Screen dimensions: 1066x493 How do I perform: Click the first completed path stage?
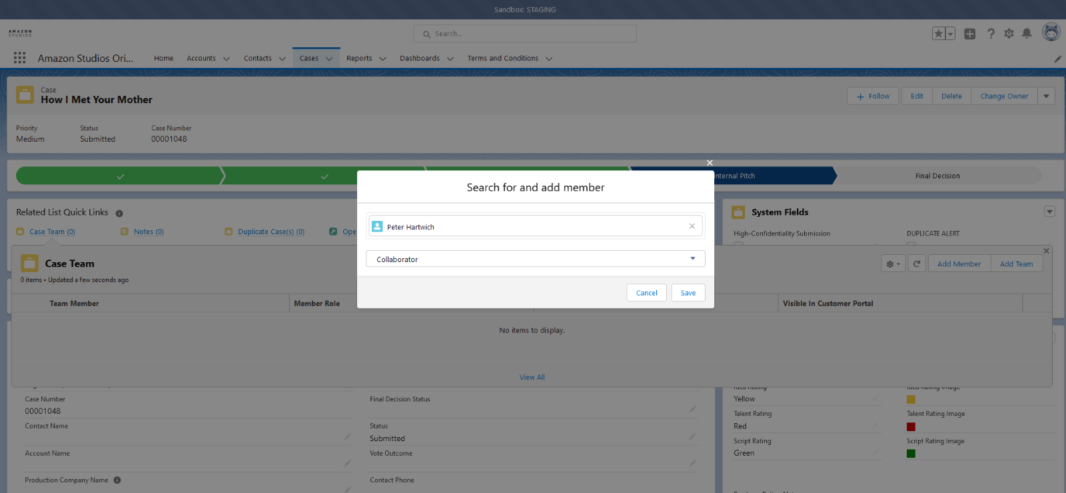coord(120,176)
